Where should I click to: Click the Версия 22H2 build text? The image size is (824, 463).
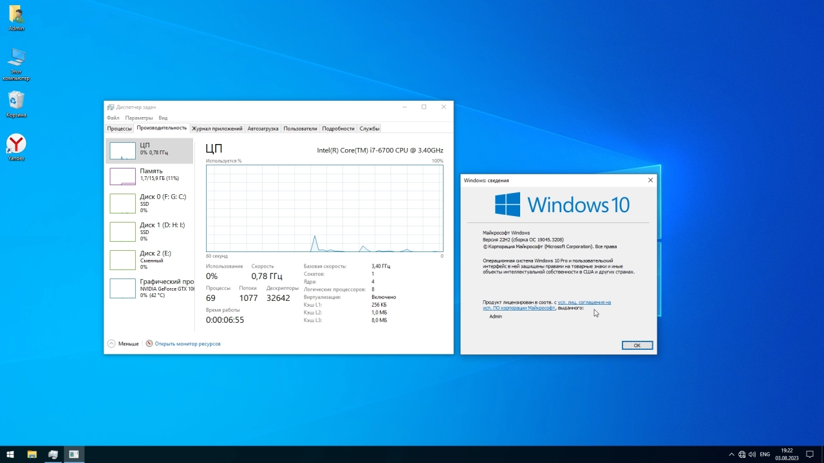(523, 239)
